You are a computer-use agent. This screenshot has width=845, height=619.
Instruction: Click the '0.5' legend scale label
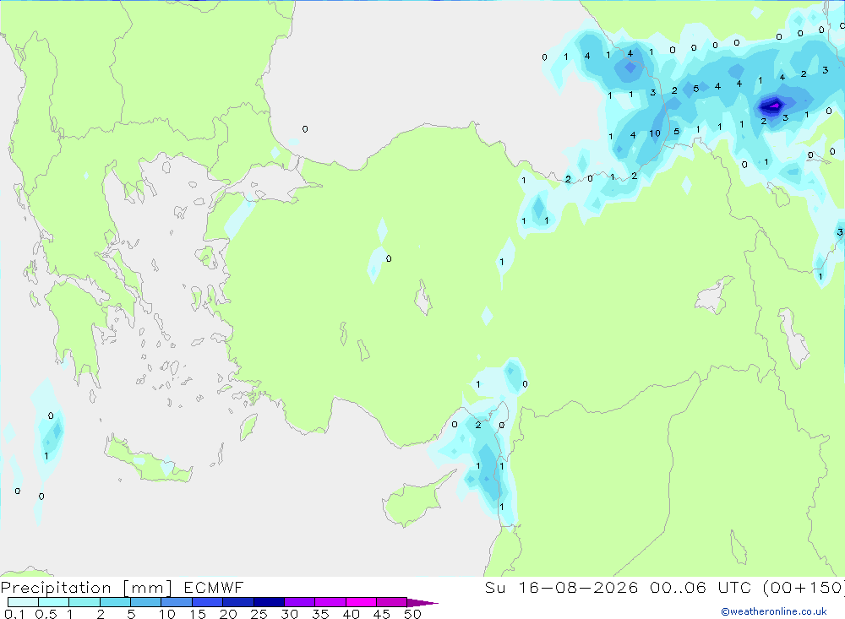(46, 614)
